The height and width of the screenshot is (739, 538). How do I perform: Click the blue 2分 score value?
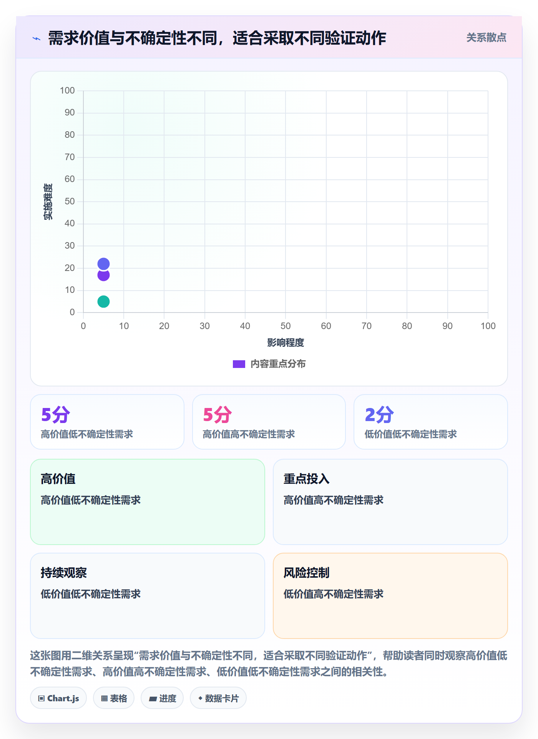(379, 415)
